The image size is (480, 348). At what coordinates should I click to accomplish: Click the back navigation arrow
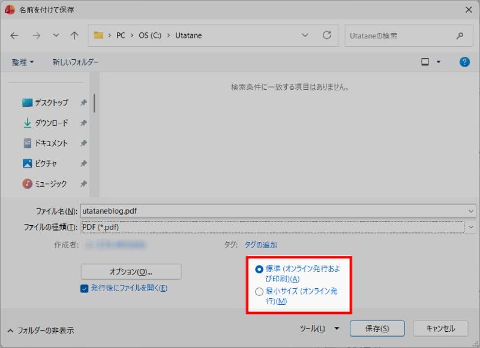coord(14,35)
